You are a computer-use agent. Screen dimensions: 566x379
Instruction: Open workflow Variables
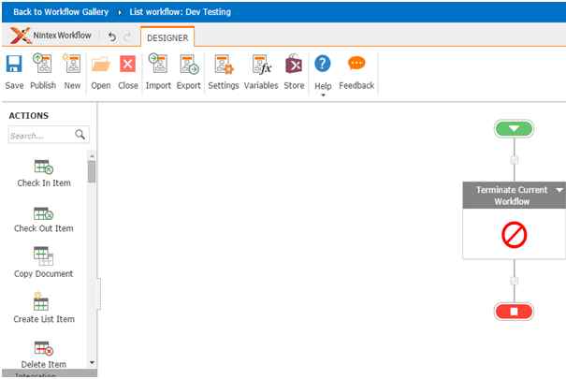pyautogui.click(x=261, y=71)
